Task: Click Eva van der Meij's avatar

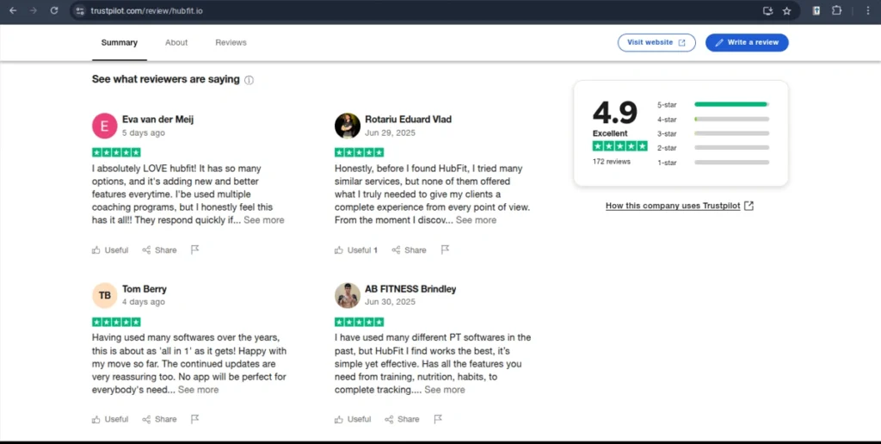Action: tap(104, 126)
